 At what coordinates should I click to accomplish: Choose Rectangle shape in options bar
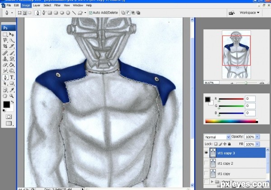point(50,13)
